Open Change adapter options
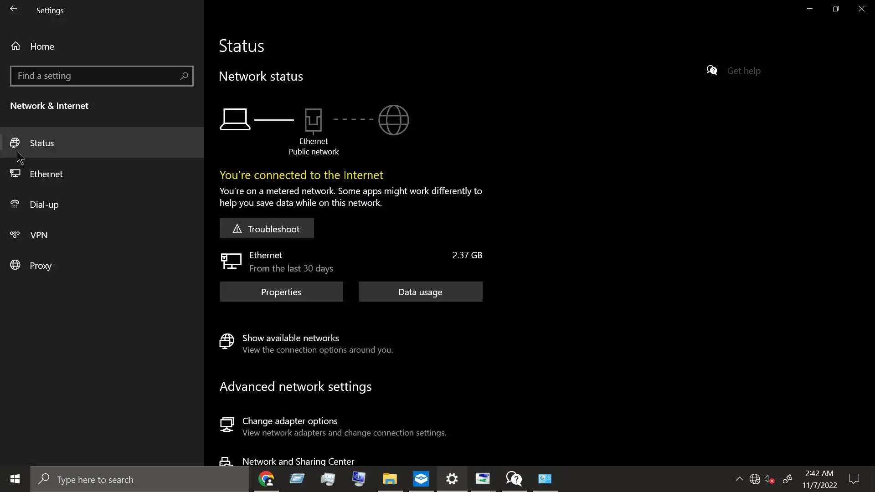Viewport: 875px width, 492px height. point(290,421)
